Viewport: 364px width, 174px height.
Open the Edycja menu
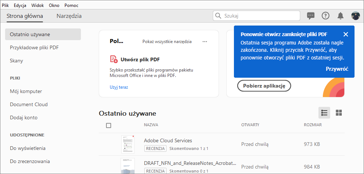click(20, 5)
